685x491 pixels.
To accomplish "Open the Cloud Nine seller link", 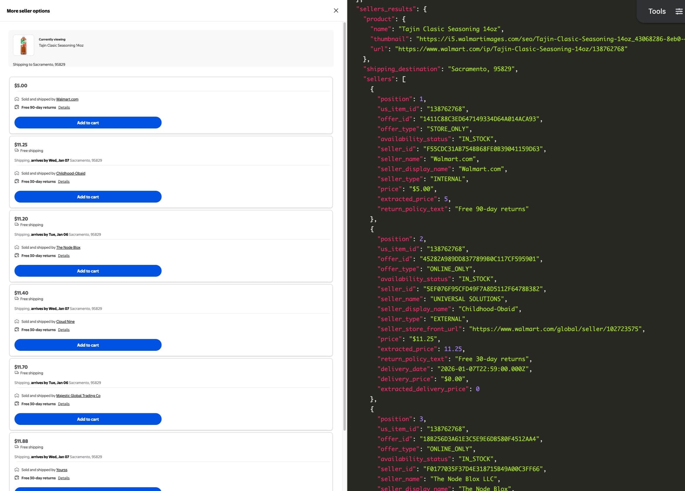I will click(65, 321).
